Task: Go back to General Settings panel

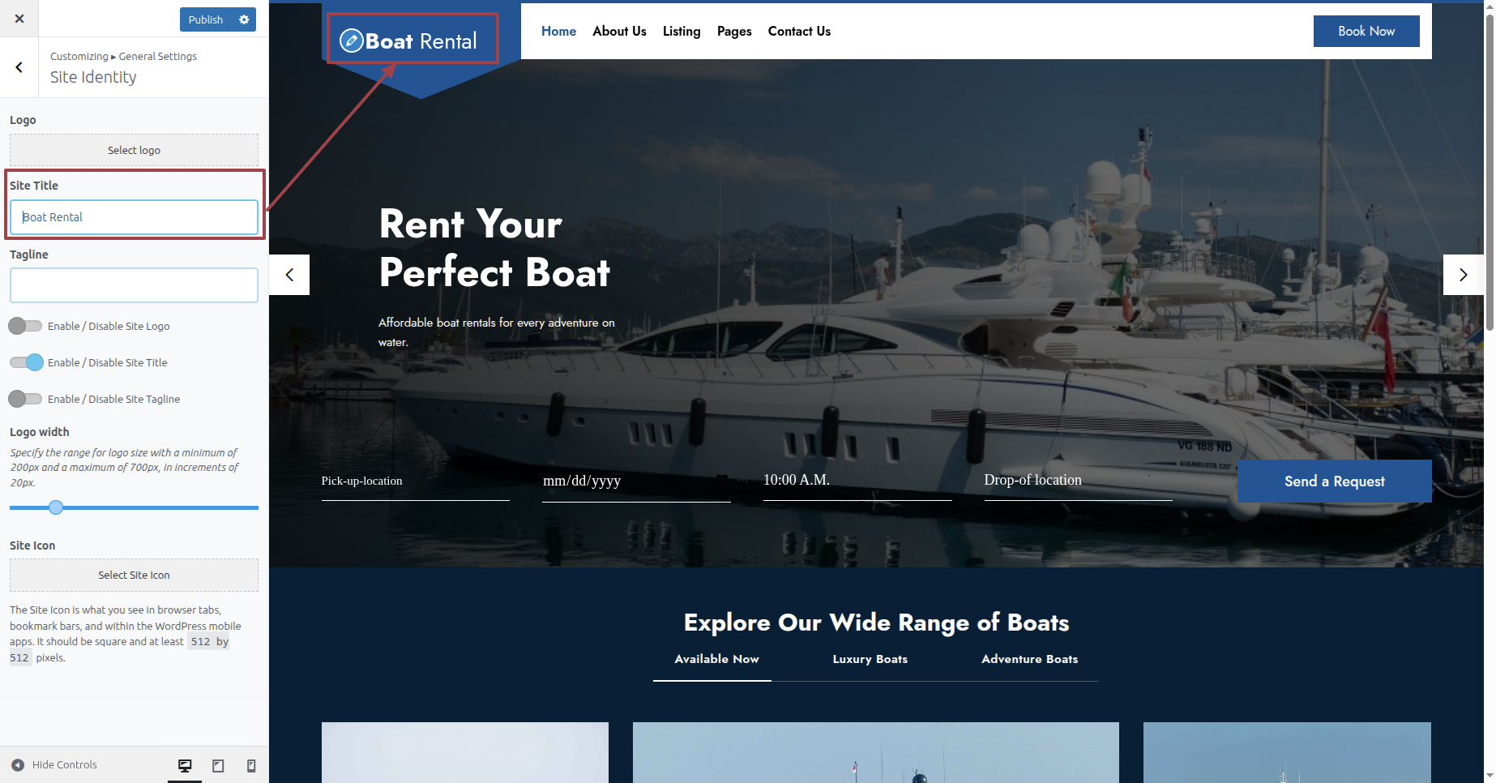Action: [x=19, y=67]
